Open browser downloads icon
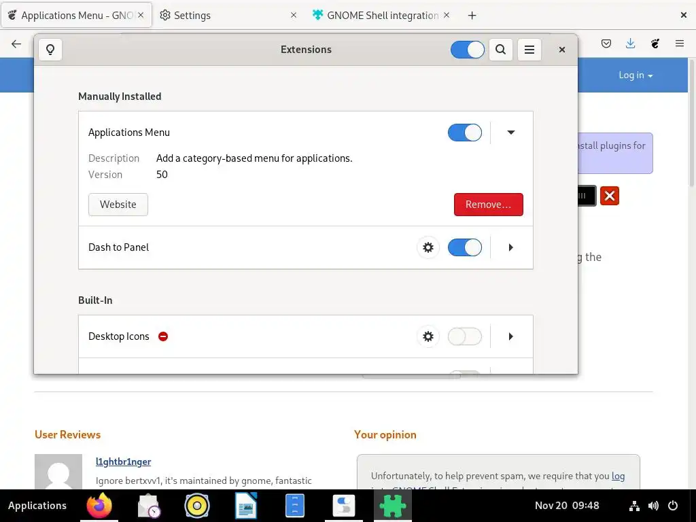Screen dimensions: 696x522 click(x=630, y=43)
